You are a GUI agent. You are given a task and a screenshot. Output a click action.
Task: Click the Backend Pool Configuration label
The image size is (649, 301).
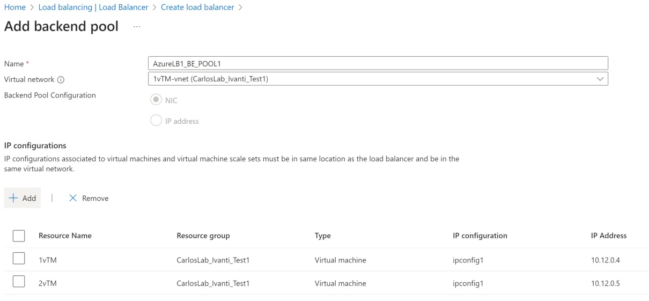click(x=50, y=95)
